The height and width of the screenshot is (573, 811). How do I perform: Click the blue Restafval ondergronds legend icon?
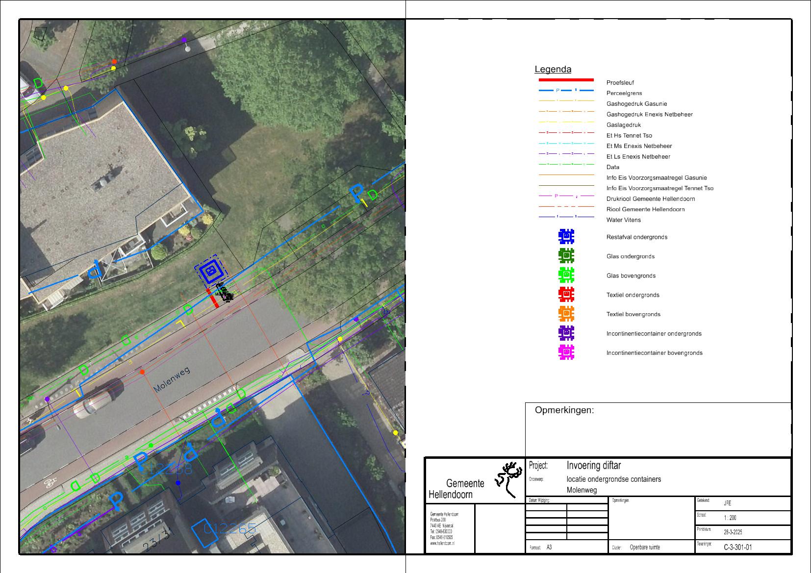click(x=566, y=237)
